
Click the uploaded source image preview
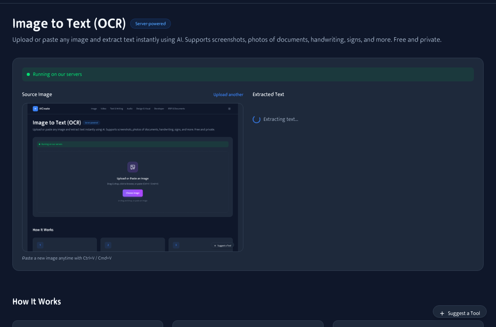[133, 177]
